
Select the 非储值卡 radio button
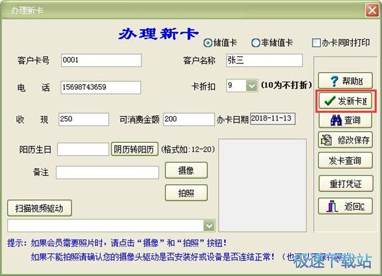256,43
